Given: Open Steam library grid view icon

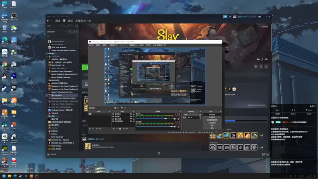Looking at the screenshot, I should [x=76, y=26].
